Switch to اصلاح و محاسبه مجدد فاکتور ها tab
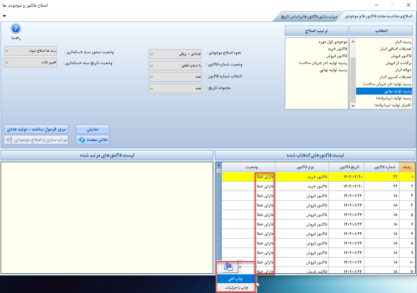This screenshot has height=293, width=417. coord(379,17)
